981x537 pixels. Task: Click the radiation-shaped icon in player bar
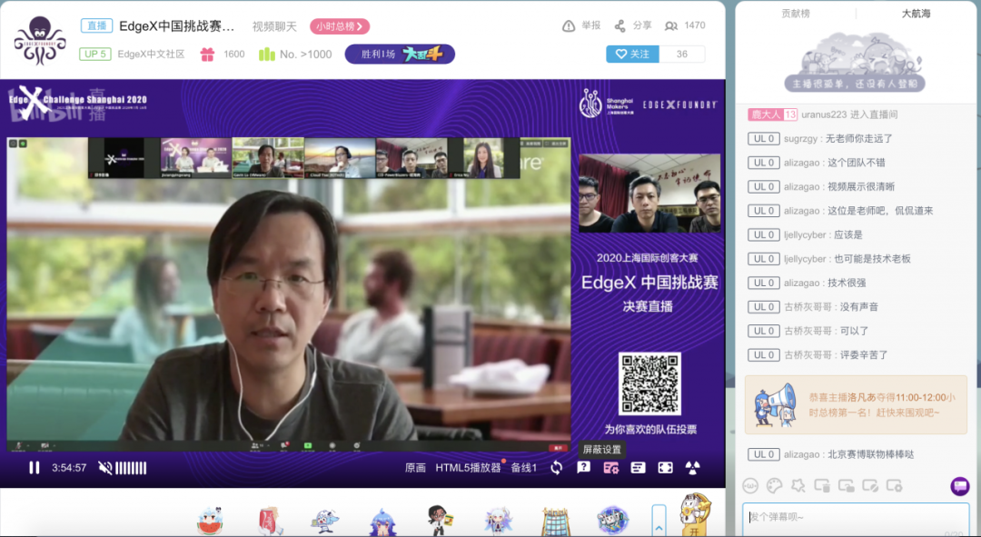click(692, 468)
